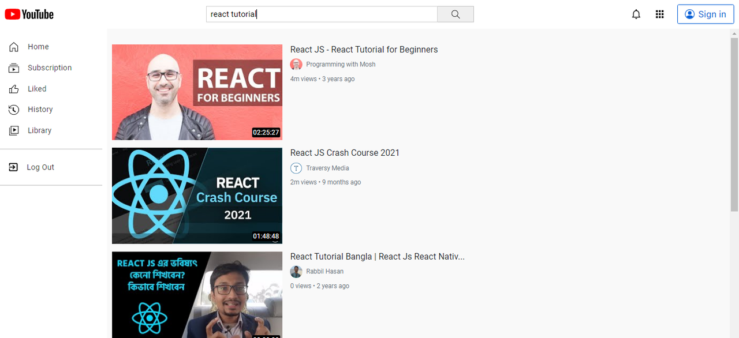Click the Programming with Mosh avatar
739x338 pixels.
pos(296,65)
